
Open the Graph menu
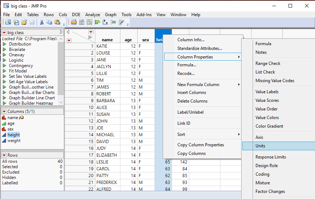[111, 15]
